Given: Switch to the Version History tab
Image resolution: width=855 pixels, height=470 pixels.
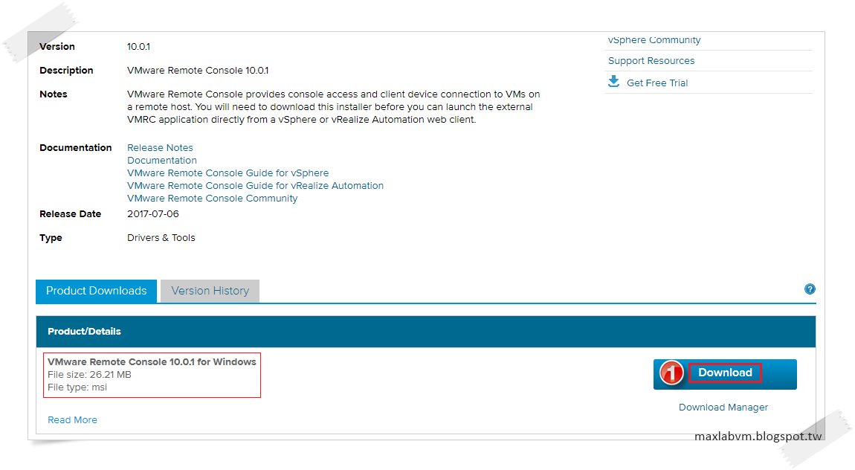Looking at the screenshot, I should point(210,292).
